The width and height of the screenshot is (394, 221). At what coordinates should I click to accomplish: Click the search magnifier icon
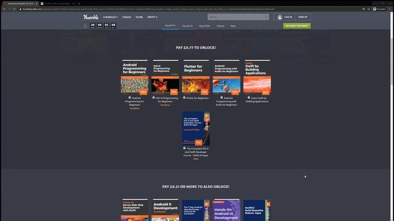tap(266, 17)
